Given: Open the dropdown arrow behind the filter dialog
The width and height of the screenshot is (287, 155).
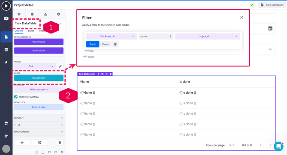Looking at the screenshot, I should 270,49.
